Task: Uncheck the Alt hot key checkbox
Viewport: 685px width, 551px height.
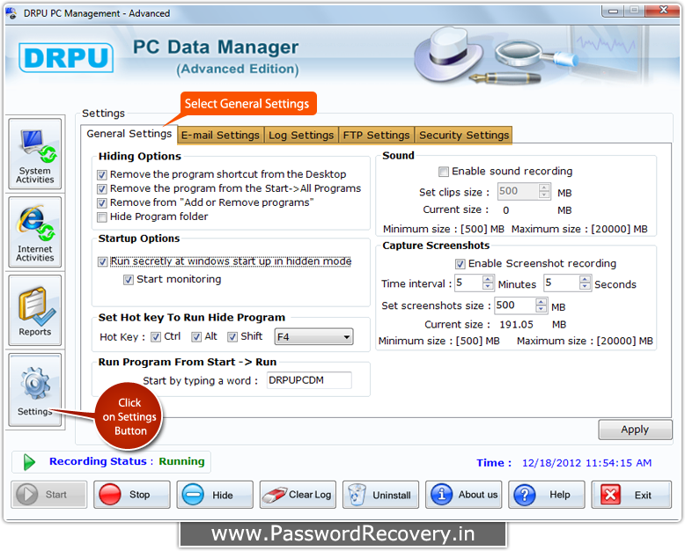Action: click(196, 337)
